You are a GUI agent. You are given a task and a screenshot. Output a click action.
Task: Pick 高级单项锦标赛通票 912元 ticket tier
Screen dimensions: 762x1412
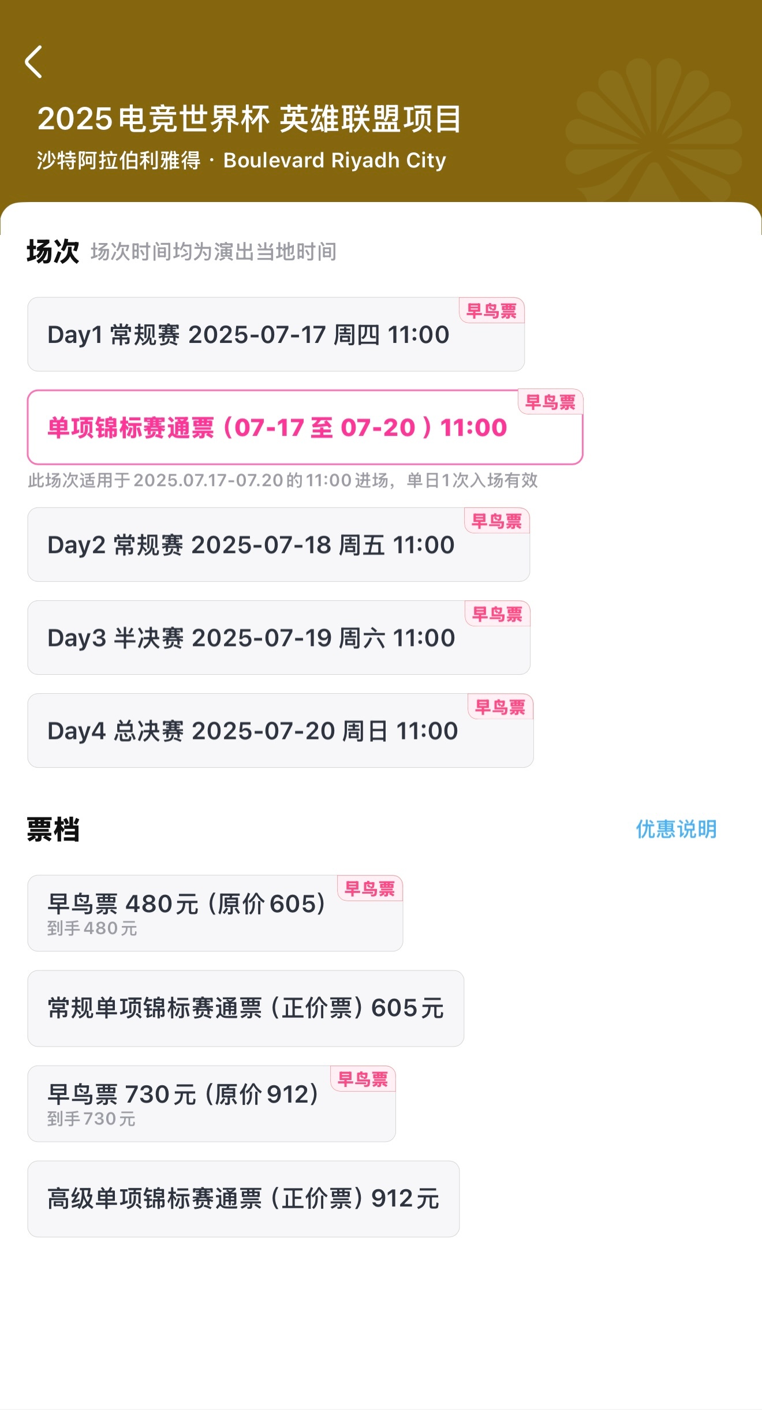click(244, 1199)
